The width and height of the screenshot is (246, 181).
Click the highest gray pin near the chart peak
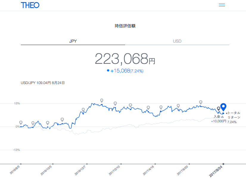[x=102, y=100]
